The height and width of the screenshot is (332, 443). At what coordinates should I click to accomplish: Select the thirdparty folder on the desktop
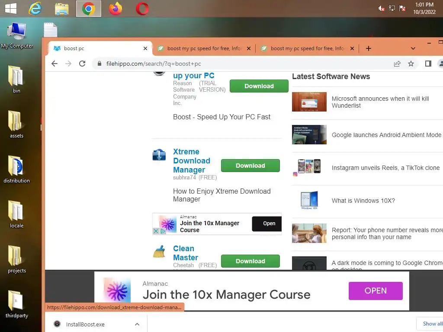[x=16, y=304]
